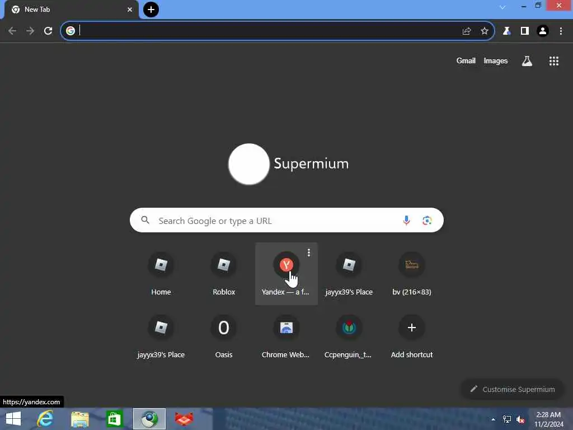Click the magnifier icon in the search box
Image resolution: width=573 pixels, height=430 pixels.
(145, 220)
